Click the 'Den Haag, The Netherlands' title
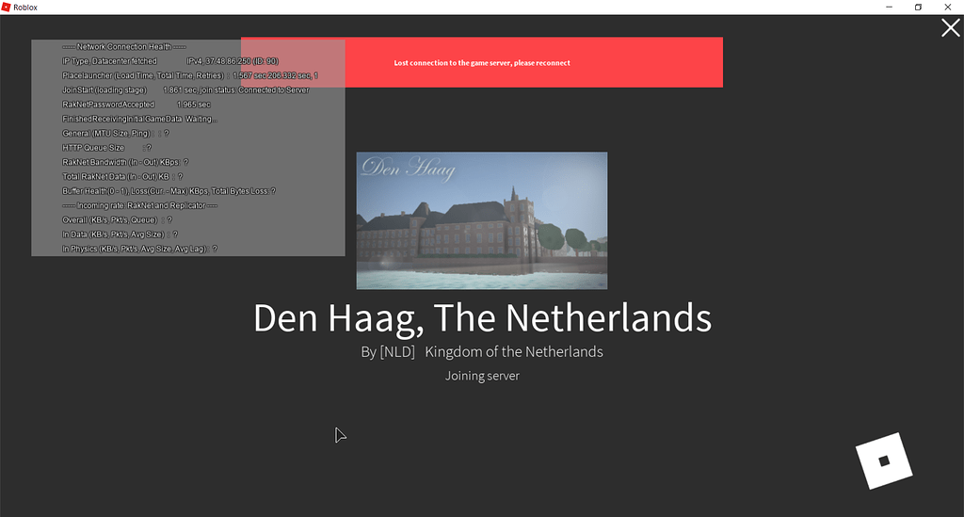Image resolution: width=964 pixels, height=517 pixels. pyautogui.click(x=483, y=317)
